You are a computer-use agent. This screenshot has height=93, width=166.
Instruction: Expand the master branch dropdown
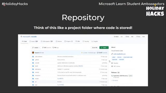[x=36, y=48]
